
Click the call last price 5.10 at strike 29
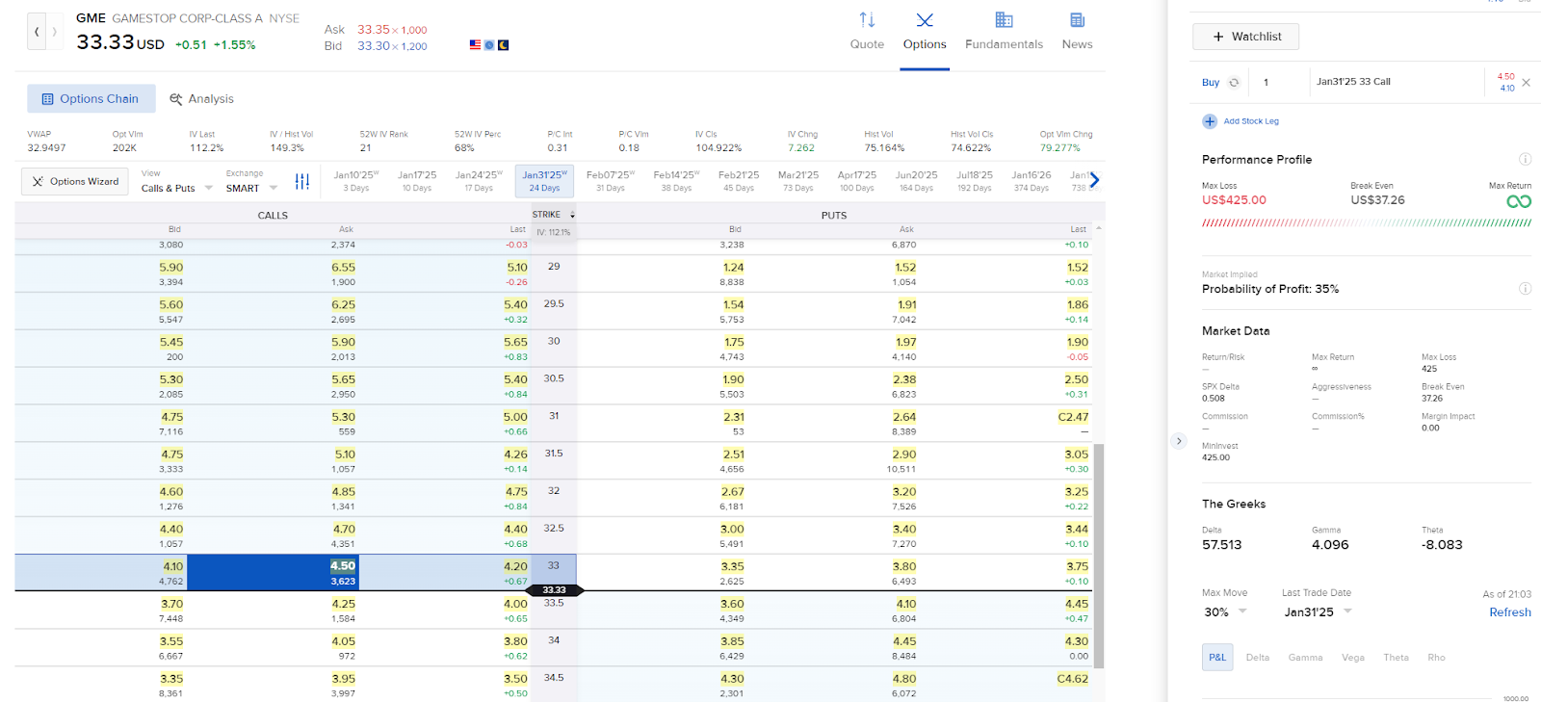[x=517, y=268]
